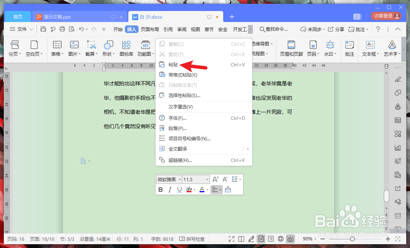Choose 带格式粘贴(K) from context menu
The height and width of the screenshot is (248, 410).
tap(204, 75)
